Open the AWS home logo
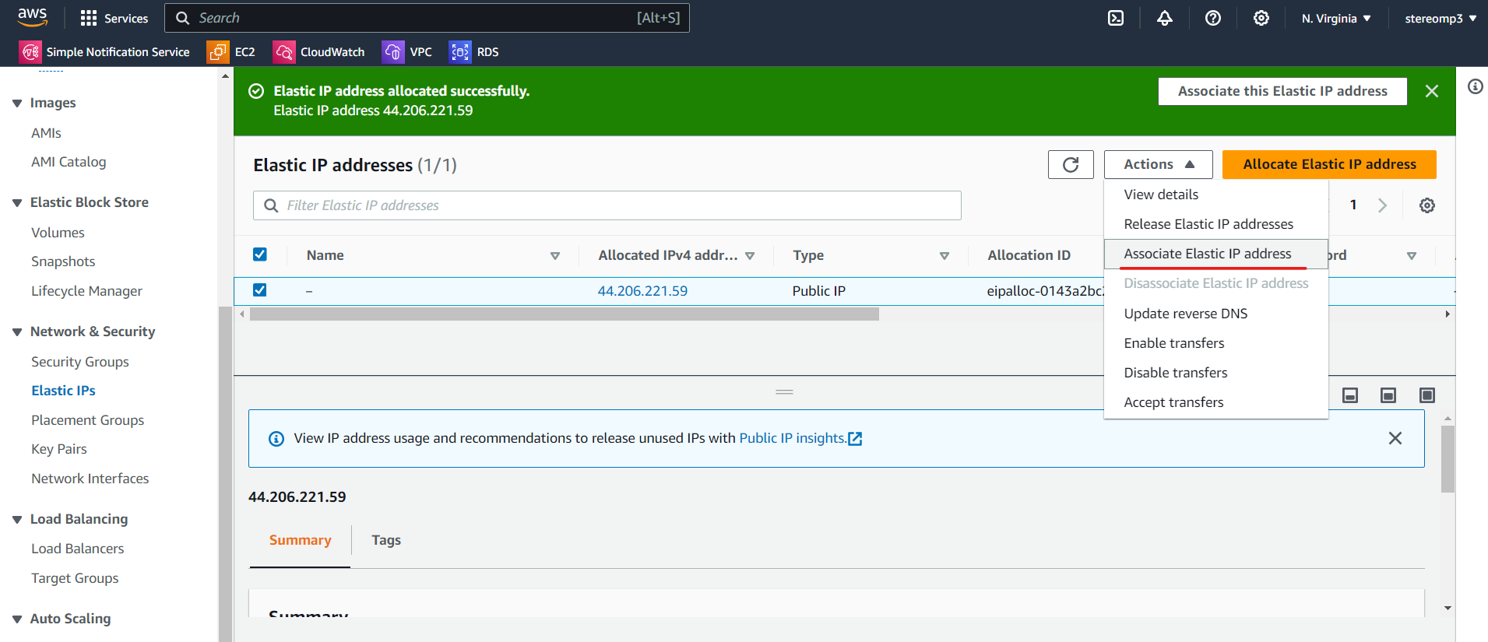This screenshot has width=1488, height=642. point(32,17)
